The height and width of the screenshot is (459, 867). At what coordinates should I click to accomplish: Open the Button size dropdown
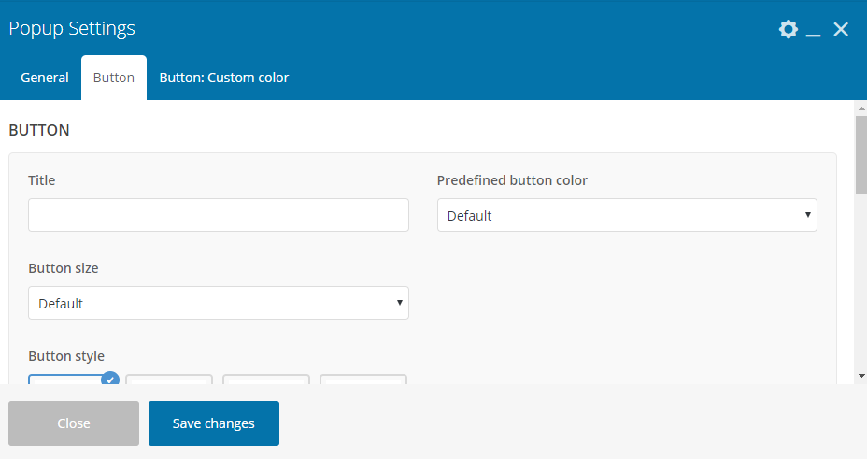point(219,303)
